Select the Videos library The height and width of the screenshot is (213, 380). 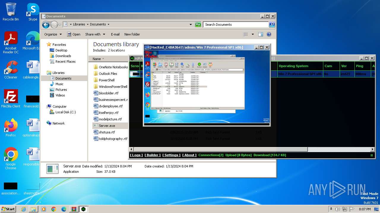click(x=60, y=95)
